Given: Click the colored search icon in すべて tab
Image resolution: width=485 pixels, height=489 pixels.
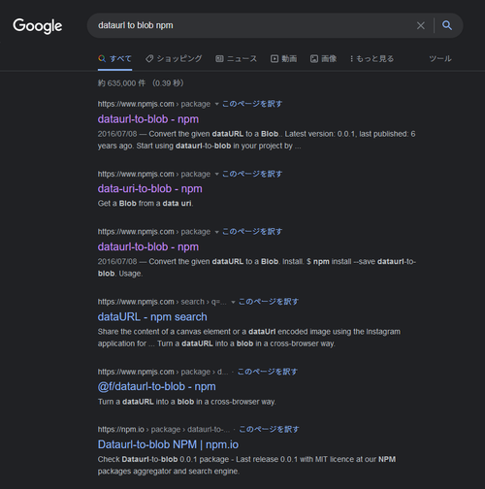Looking at the screenshot, I should (x=102, y=59).
